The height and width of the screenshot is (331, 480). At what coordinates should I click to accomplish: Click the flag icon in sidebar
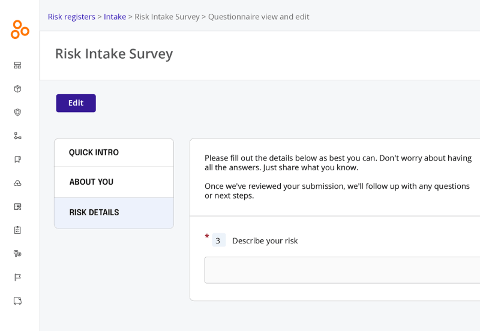pos(17,277)
